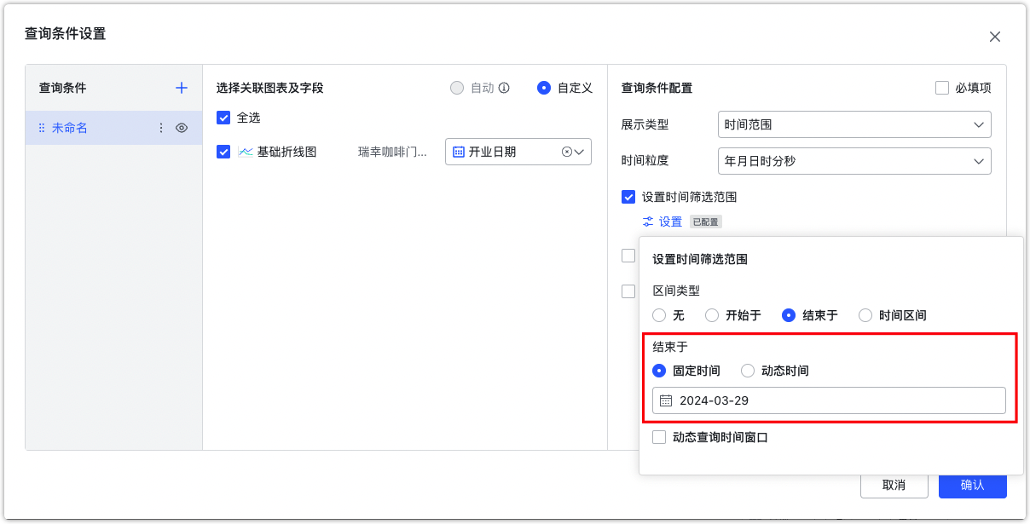This screenshot has height=524, width=1030.
Task: Select the 动态时间 radio button
Action: (748, 371)
